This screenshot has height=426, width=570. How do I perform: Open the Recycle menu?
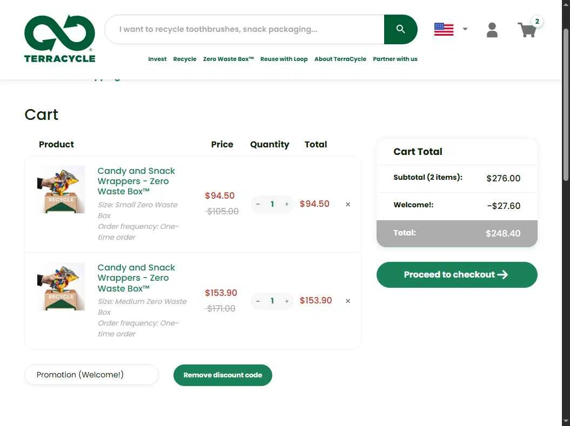(x=185, y=59)
